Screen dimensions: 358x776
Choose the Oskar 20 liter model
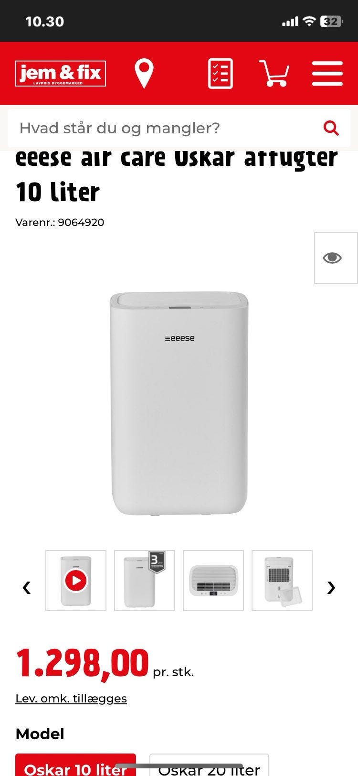point(209,765)
